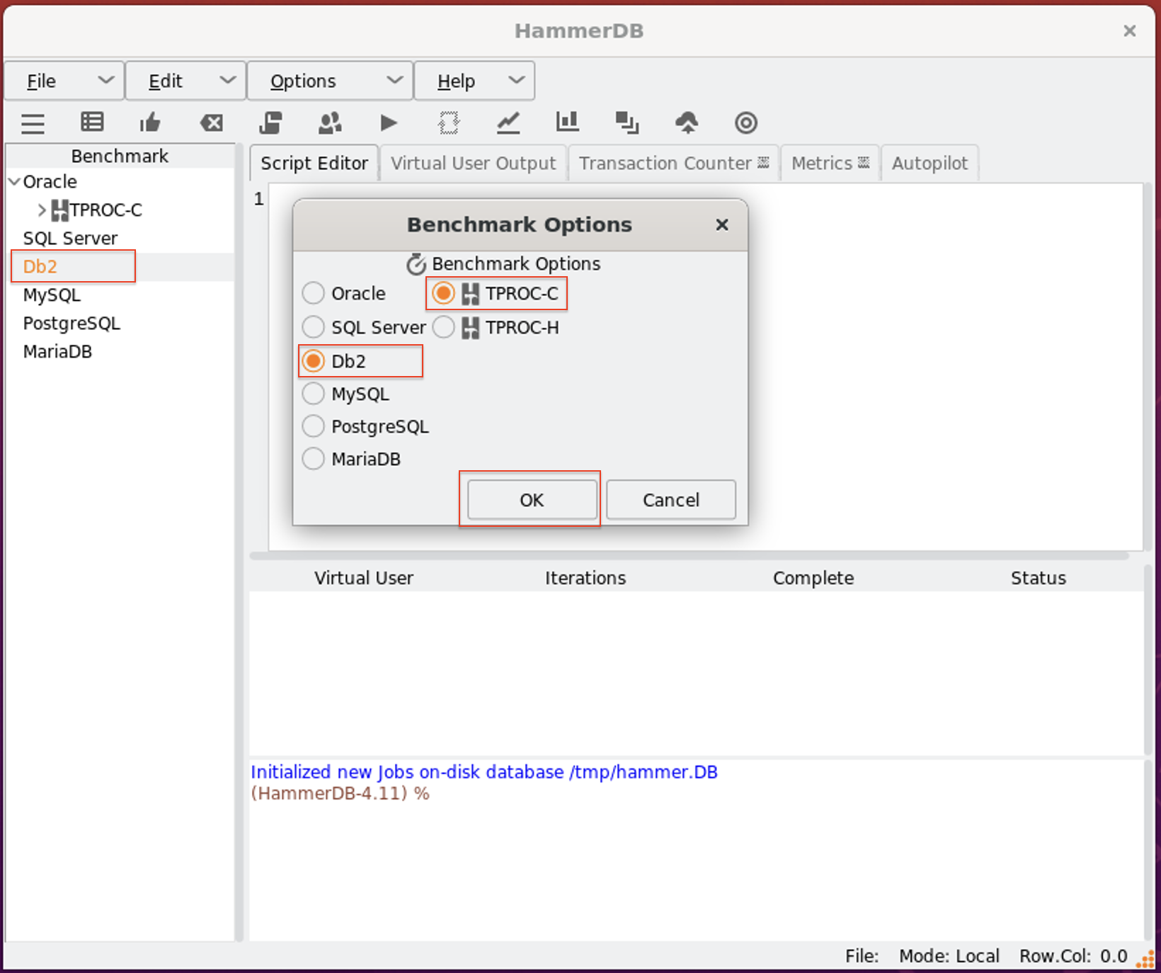This screenshot has height=973, width=1161.
Task: Click the 'Row.Col: 0.0' status bar text
Action: coord(1073,956)
